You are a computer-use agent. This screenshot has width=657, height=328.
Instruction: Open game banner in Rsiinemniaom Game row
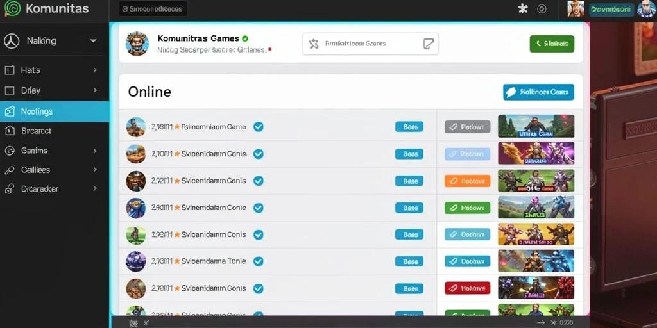coord(536,126)
